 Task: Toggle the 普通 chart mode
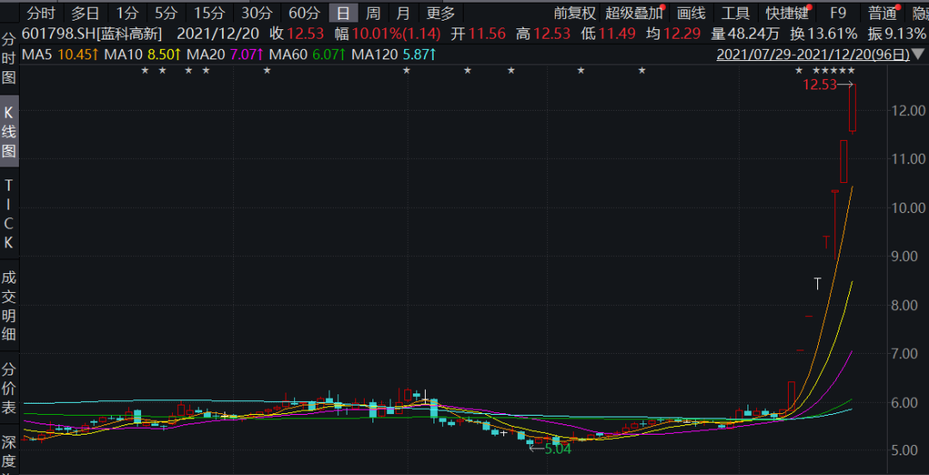882,13
